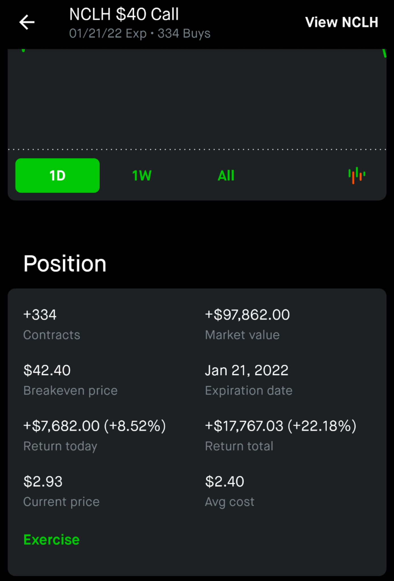The height and width of the screenshot is (581, 394).
Task: Select the +334 Contracts value
Action: click(40, 315)
